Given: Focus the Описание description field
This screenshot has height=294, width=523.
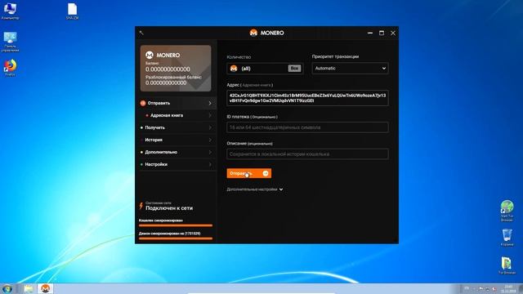Looking at the screenshot, I should [307, 154].
